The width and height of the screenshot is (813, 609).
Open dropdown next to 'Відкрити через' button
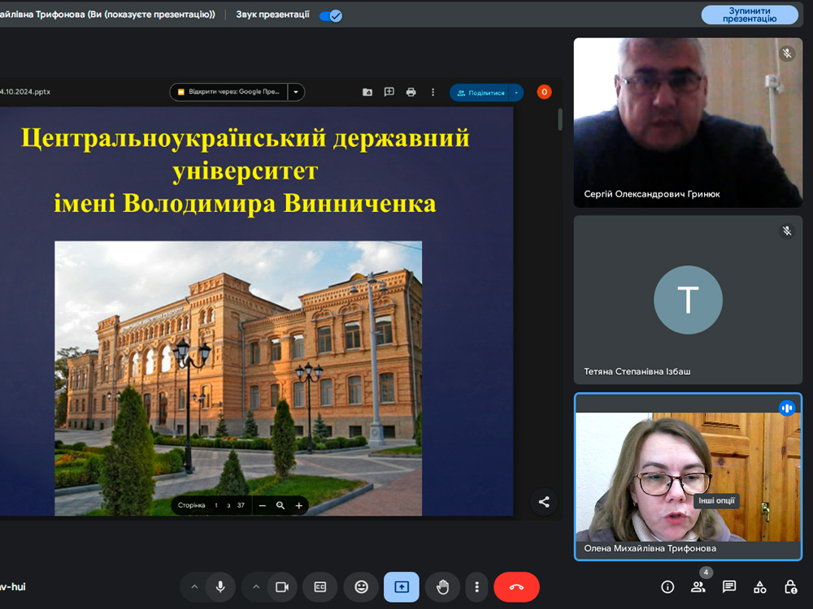tap(296, 93)
